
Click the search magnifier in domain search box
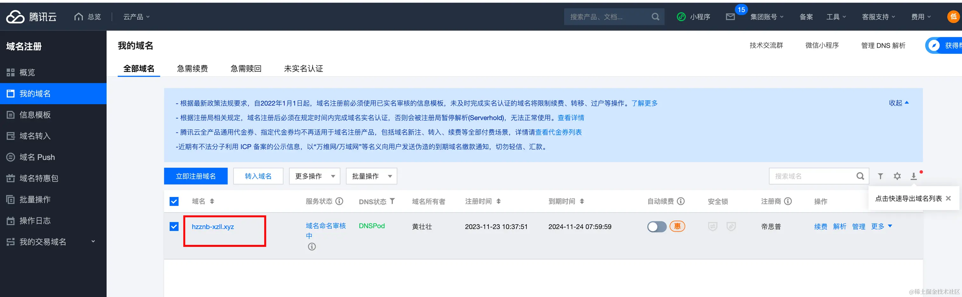pyautogui.click(x=860, y=176)
